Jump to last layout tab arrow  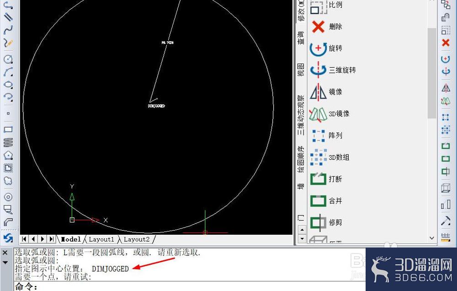tap(52, 239)
